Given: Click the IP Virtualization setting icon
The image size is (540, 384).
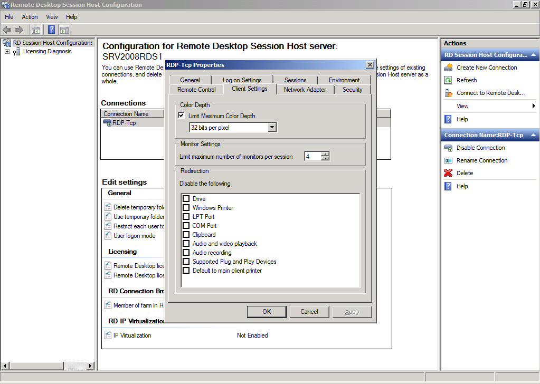Looking at the screenshot, I should point(108,335).
